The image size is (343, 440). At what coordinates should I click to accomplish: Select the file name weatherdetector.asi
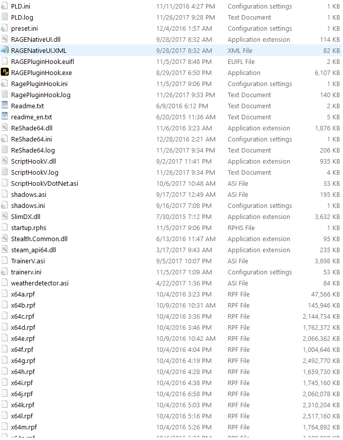tap(40, 283)
